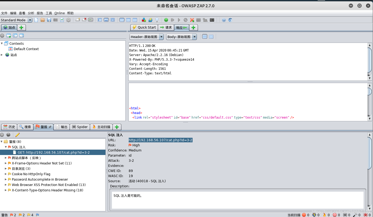373x217 pixels.
Task: Switch to the Quick Start tab
Action: 144,27
